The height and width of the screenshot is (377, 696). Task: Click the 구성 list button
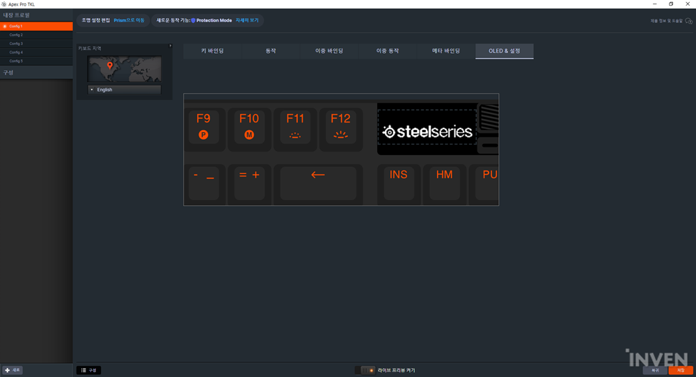tap(89, 370)
